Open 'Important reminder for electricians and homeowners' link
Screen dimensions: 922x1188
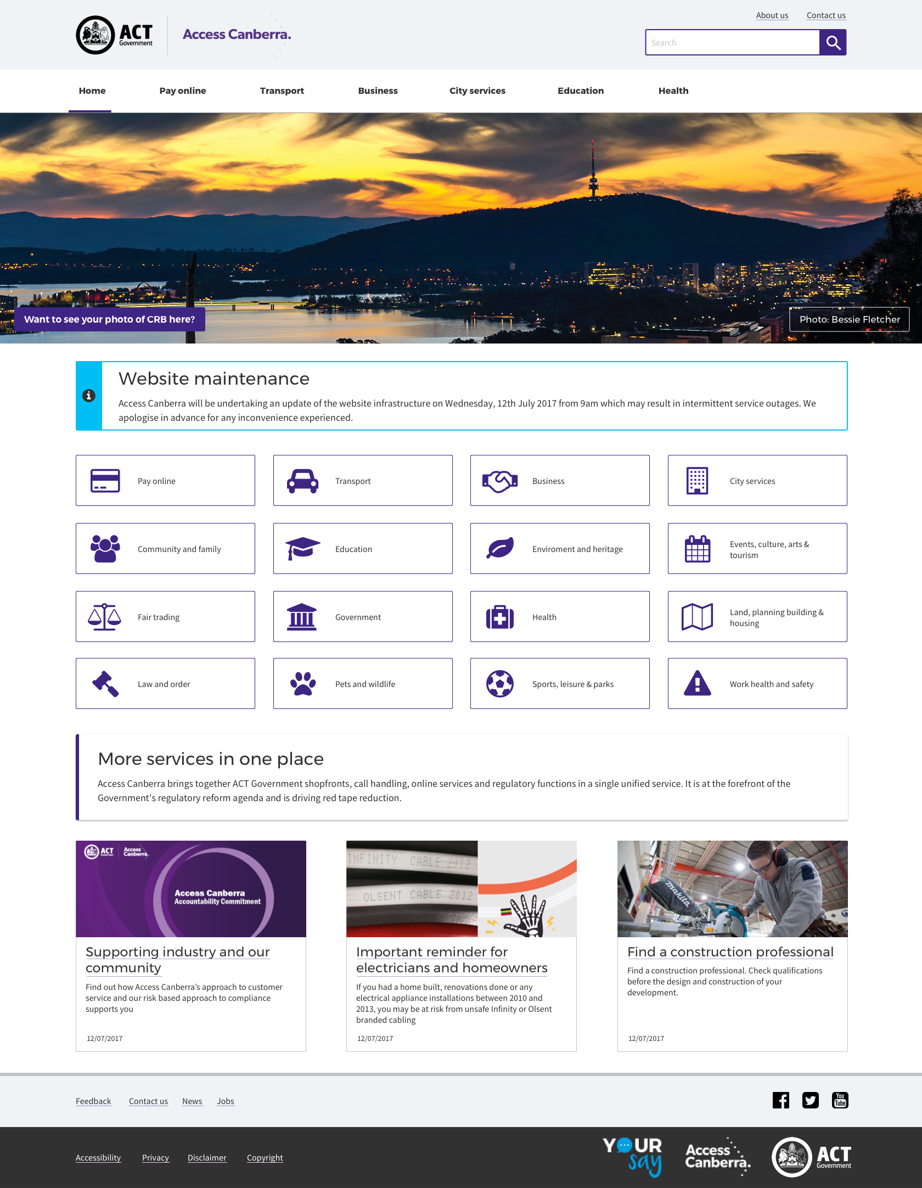[x=452, y=960]
